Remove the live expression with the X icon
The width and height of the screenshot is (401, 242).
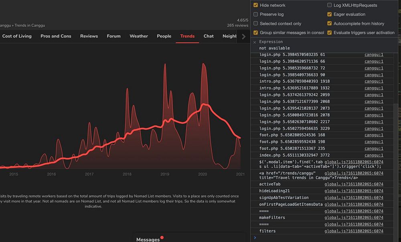[x=255, y=42]
